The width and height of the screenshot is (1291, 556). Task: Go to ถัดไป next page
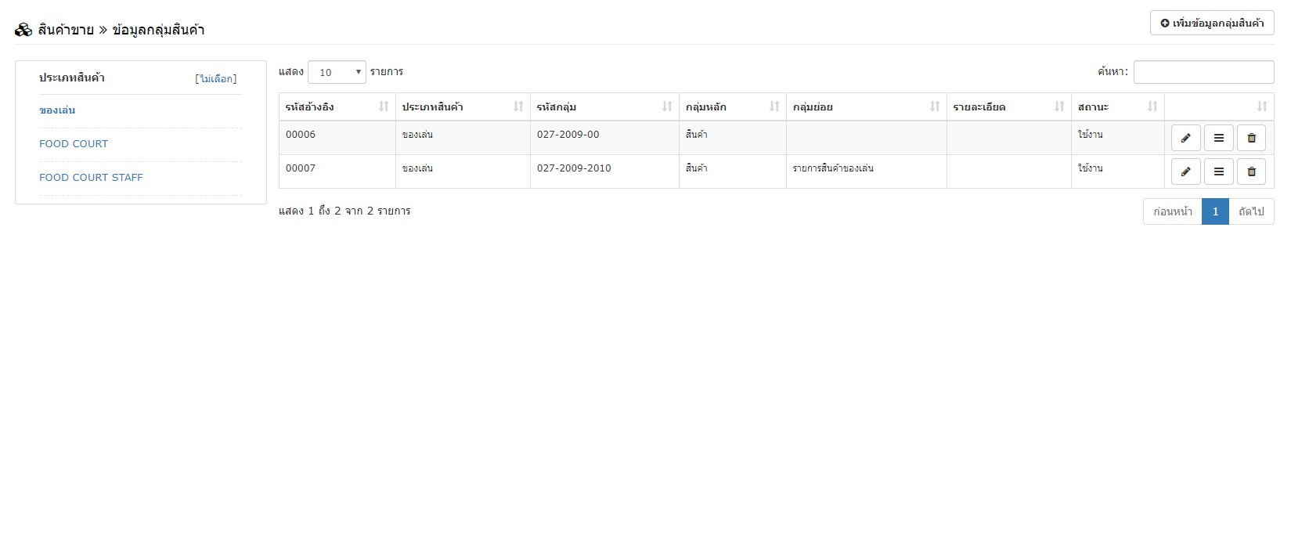tap(1251, 211)
